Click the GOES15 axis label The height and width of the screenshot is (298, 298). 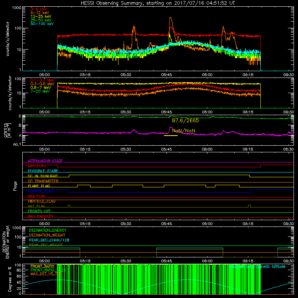(7, 130)
